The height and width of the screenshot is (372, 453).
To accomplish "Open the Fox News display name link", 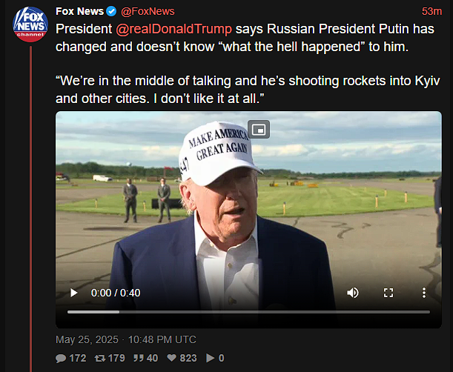I will [x=79, y=11].
